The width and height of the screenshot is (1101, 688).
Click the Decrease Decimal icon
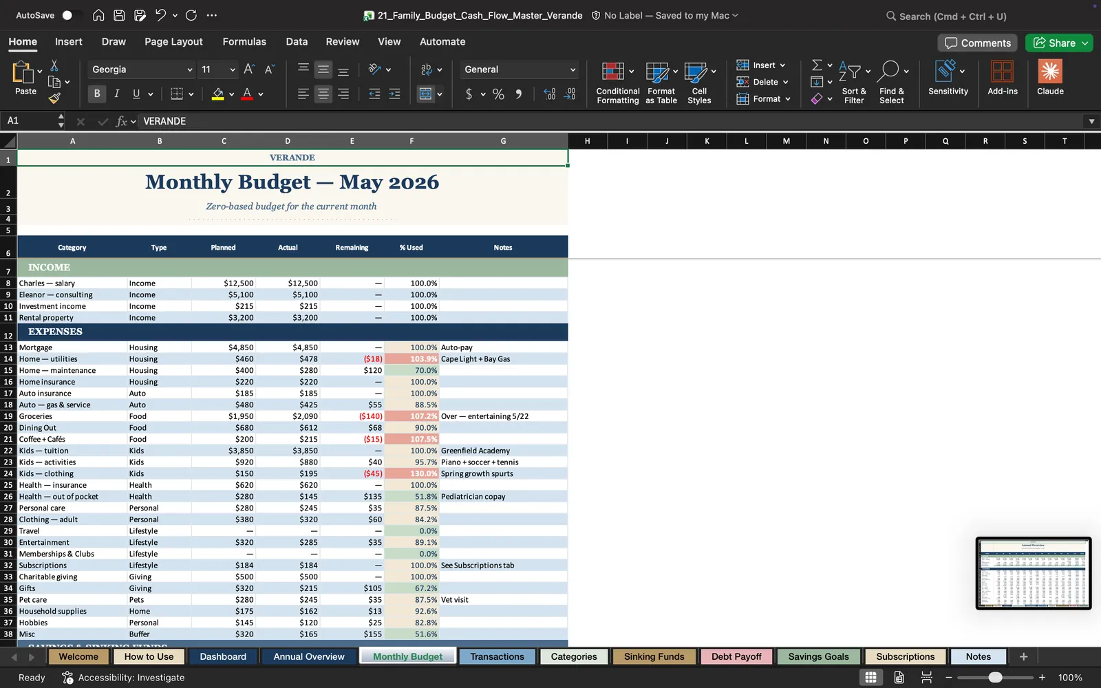tap(570, 94)
